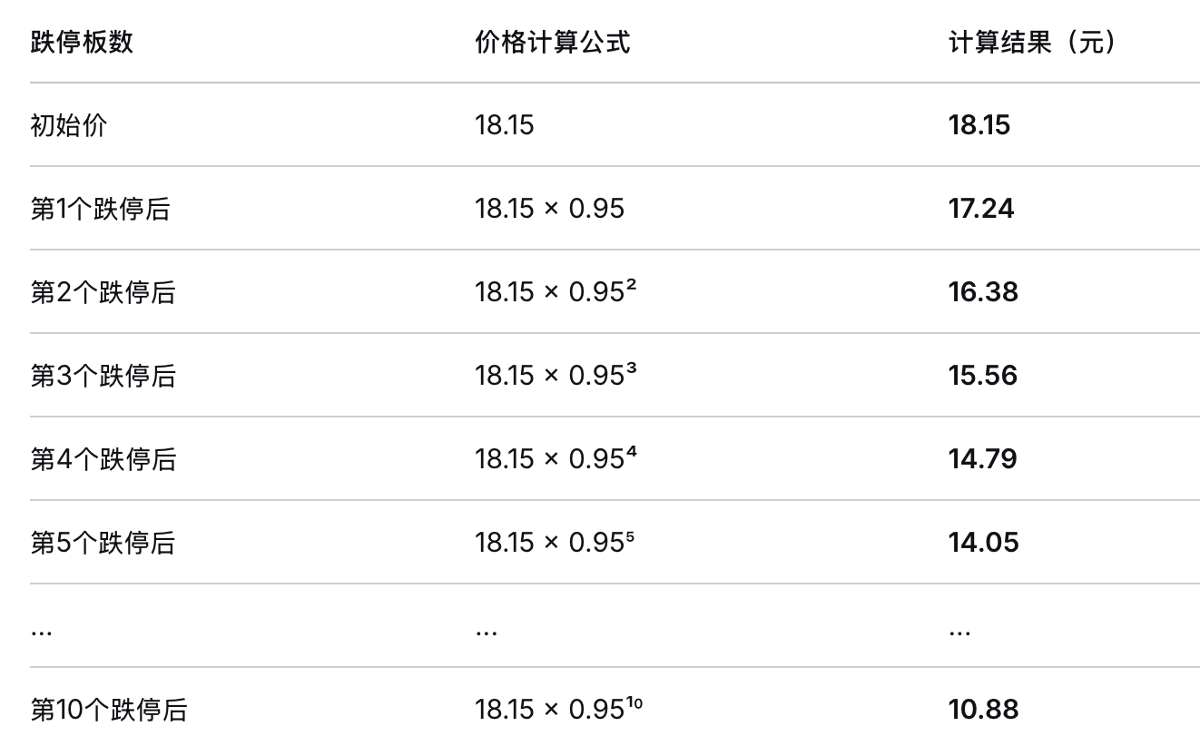1200x746 pixels.
Task: Click the "价格计算公式" column header
Action: point(552,42)
